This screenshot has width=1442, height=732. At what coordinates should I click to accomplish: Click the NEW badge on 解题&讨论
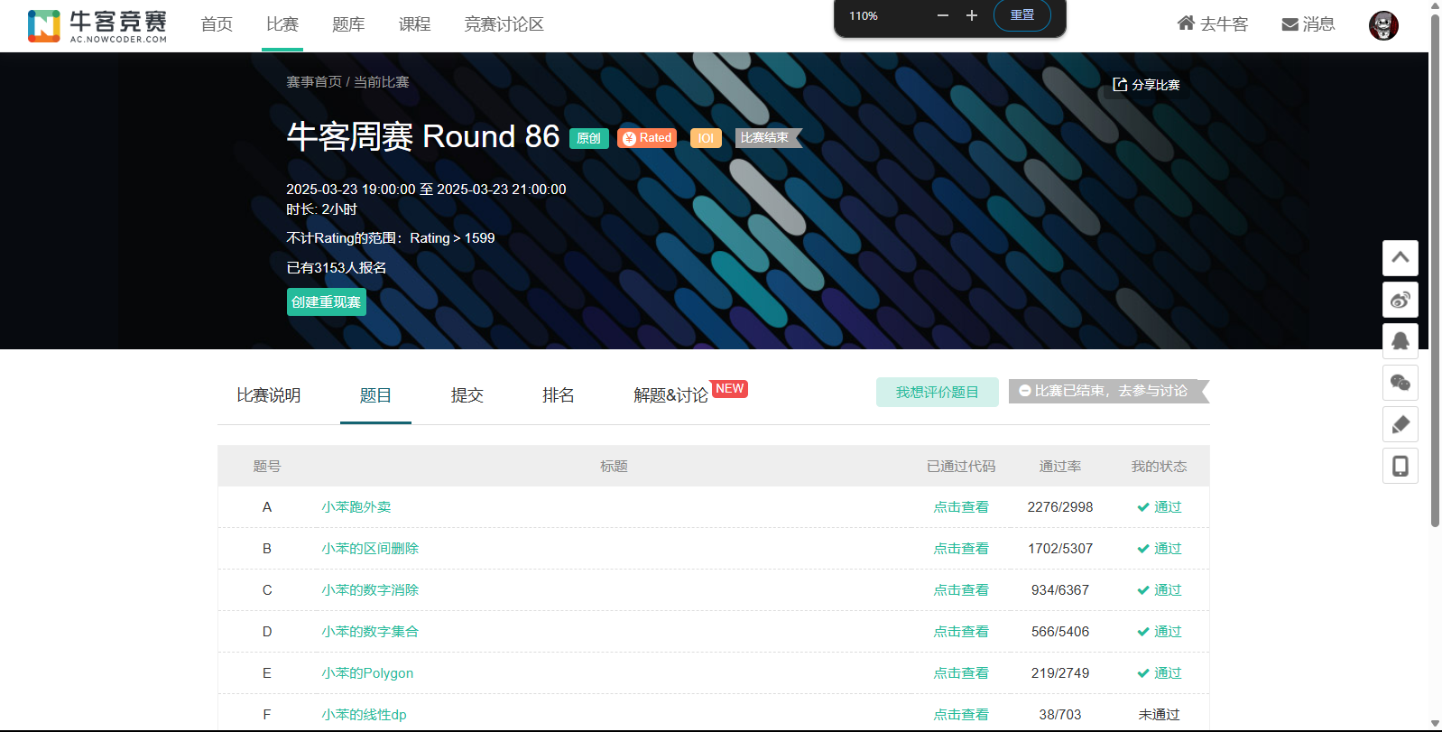[730, 389]
